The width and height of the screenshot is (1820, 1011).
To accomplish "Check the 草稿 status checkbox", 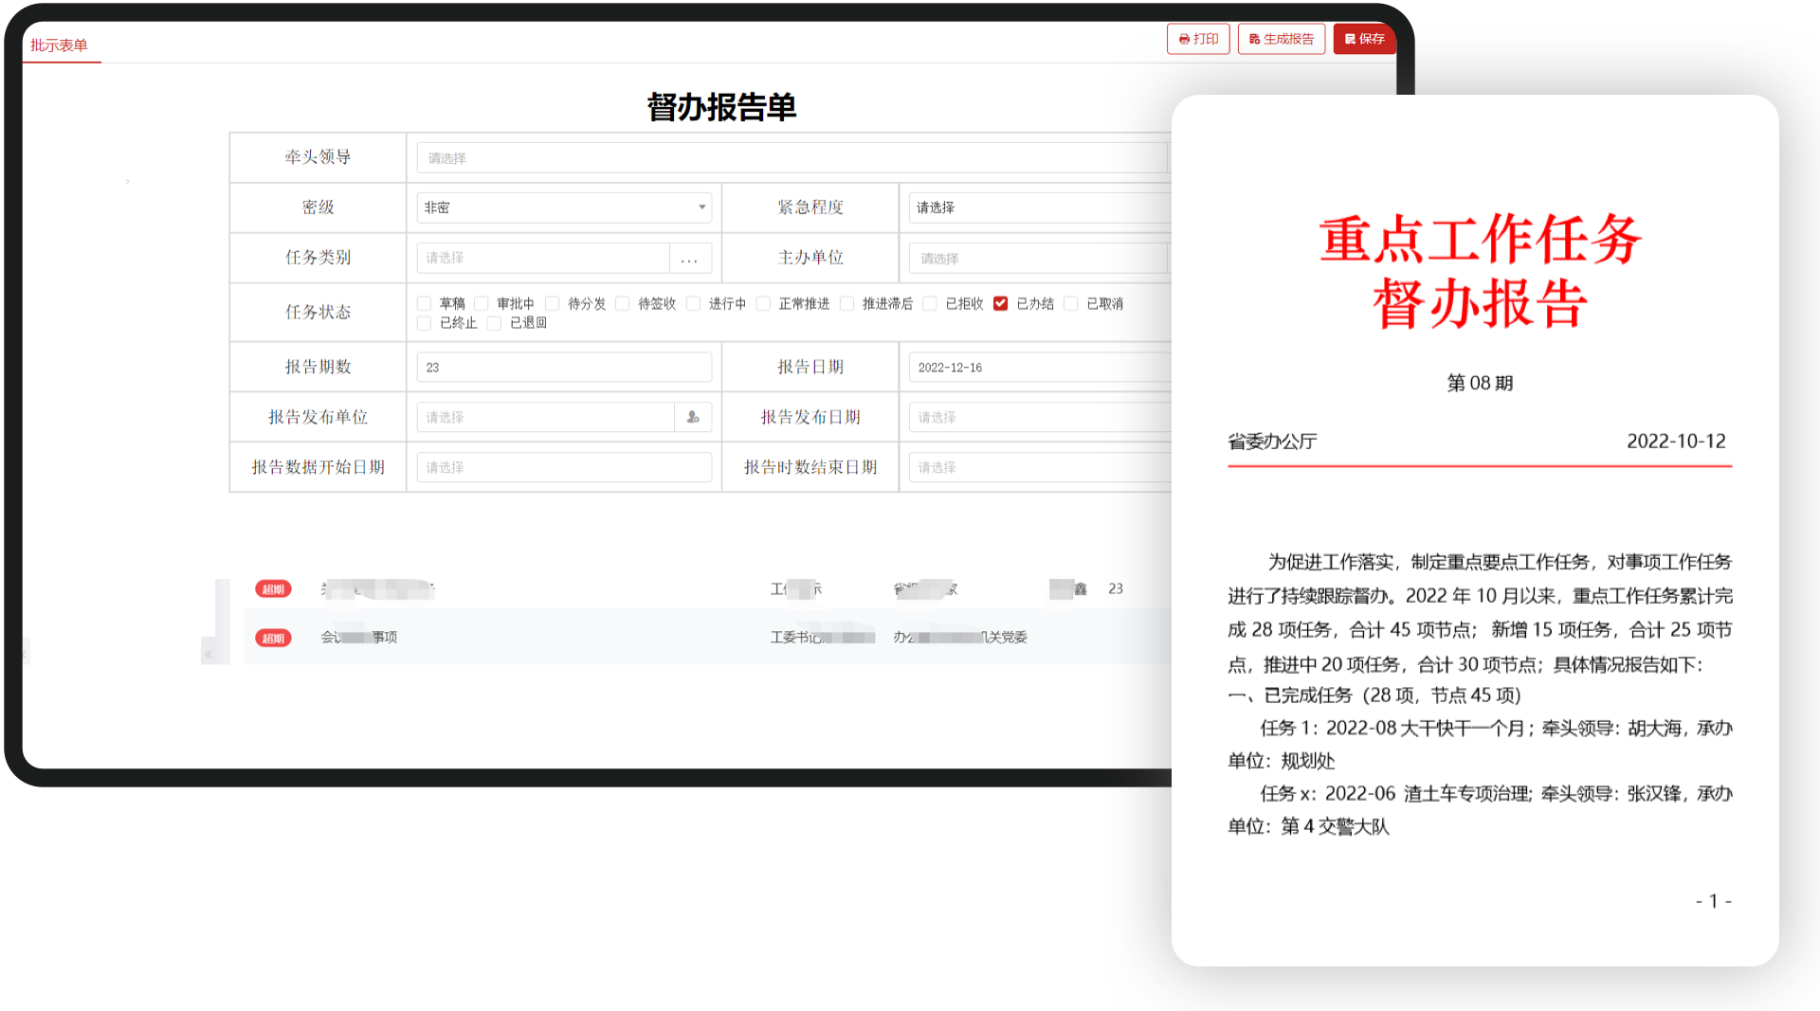I will 425,303.
